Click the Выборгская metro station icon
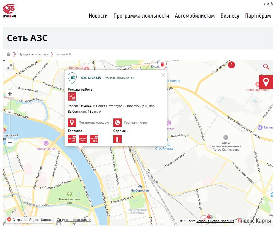The image size is (278, 227). [140, 187]
